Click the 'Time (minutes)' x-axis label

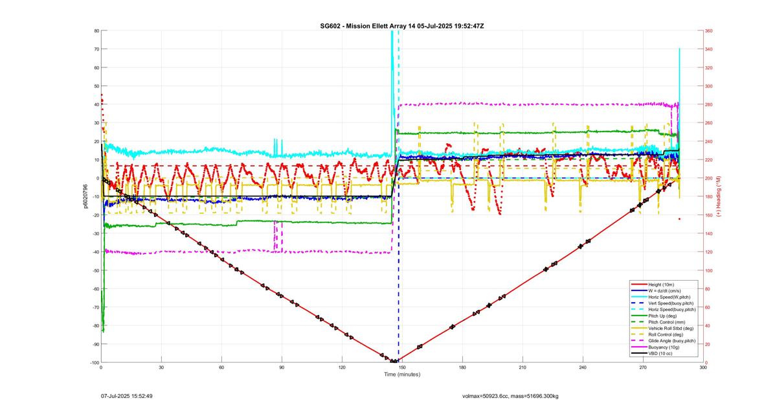(x=402, y=374)
